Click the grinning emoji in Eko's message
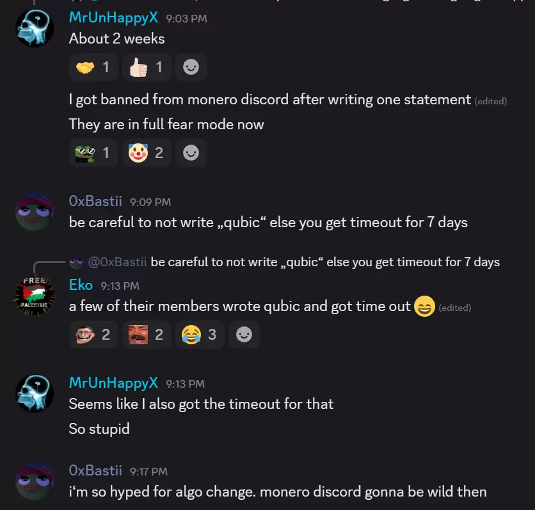Screen dimensions: 535x510 tap(424, 307)
